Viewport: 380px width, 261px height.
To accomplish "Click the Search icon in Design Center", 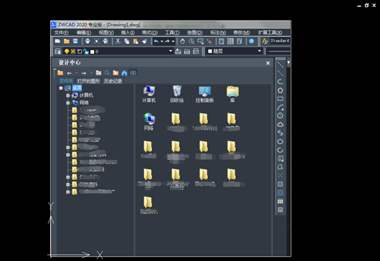I will coord(107,73).
